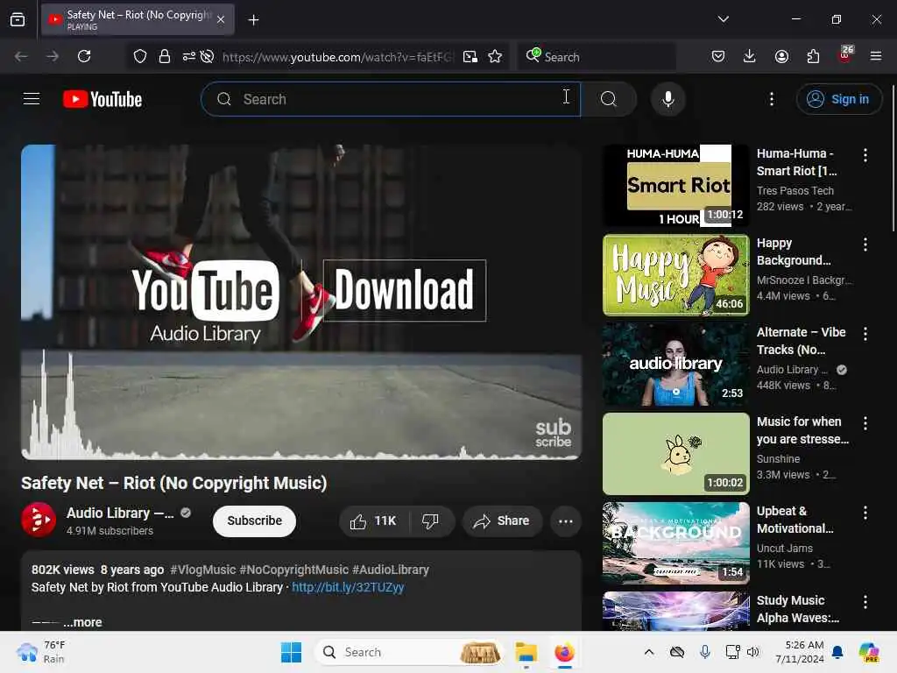Dislike the video with thumbs down
This screenshot has height=673, width=897.
[x=431, y=521]
